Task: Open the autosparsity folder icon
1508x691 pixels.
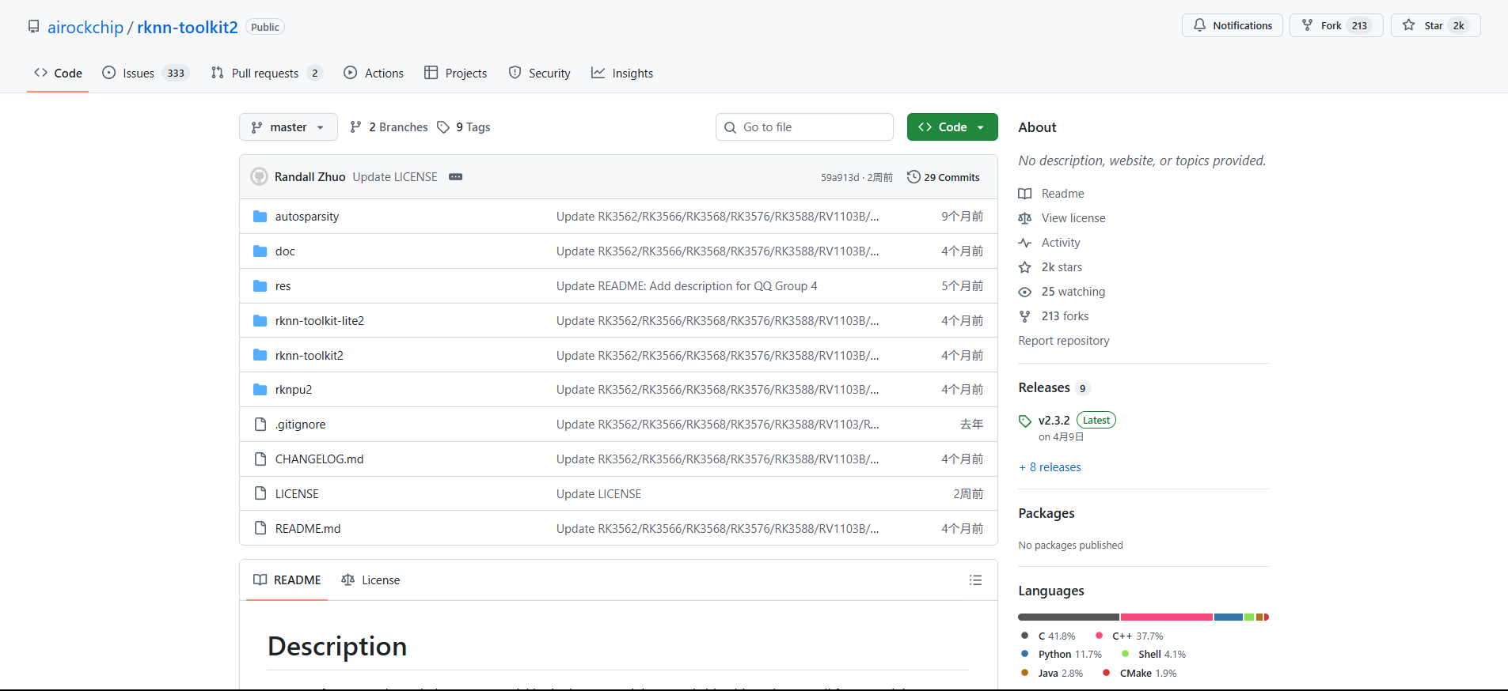Action: click(260, 216)
